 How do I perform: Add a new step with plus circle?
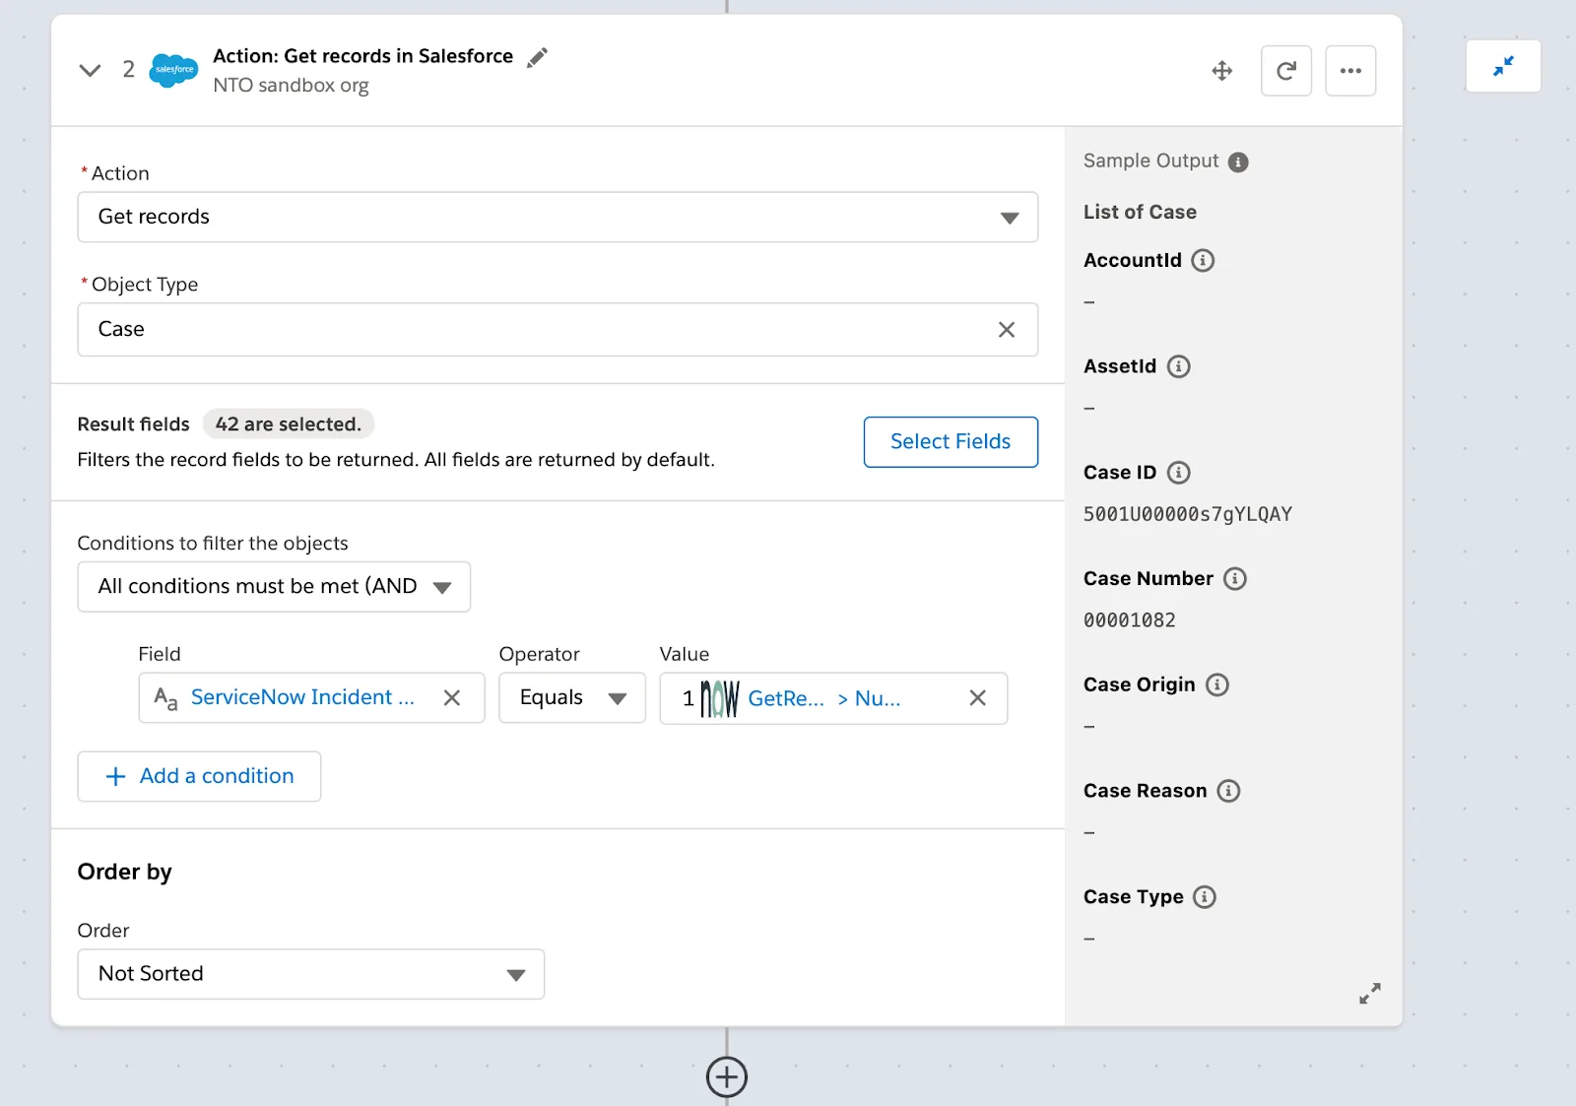(727, 1077)
